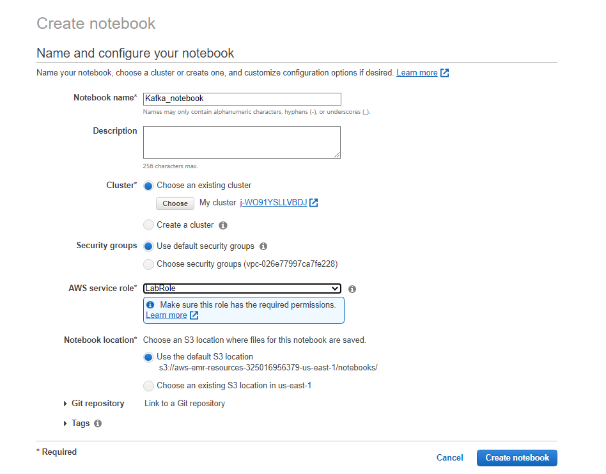The image size is (606, 474).
Task: Click the Choose cluster button
Action: click(175, 203)
